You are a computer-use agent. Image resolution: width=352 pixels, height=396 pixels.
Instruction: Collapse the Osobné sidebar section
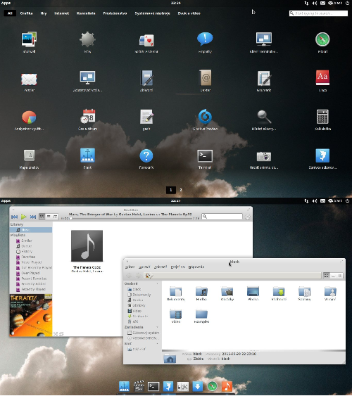coord(158,284)
